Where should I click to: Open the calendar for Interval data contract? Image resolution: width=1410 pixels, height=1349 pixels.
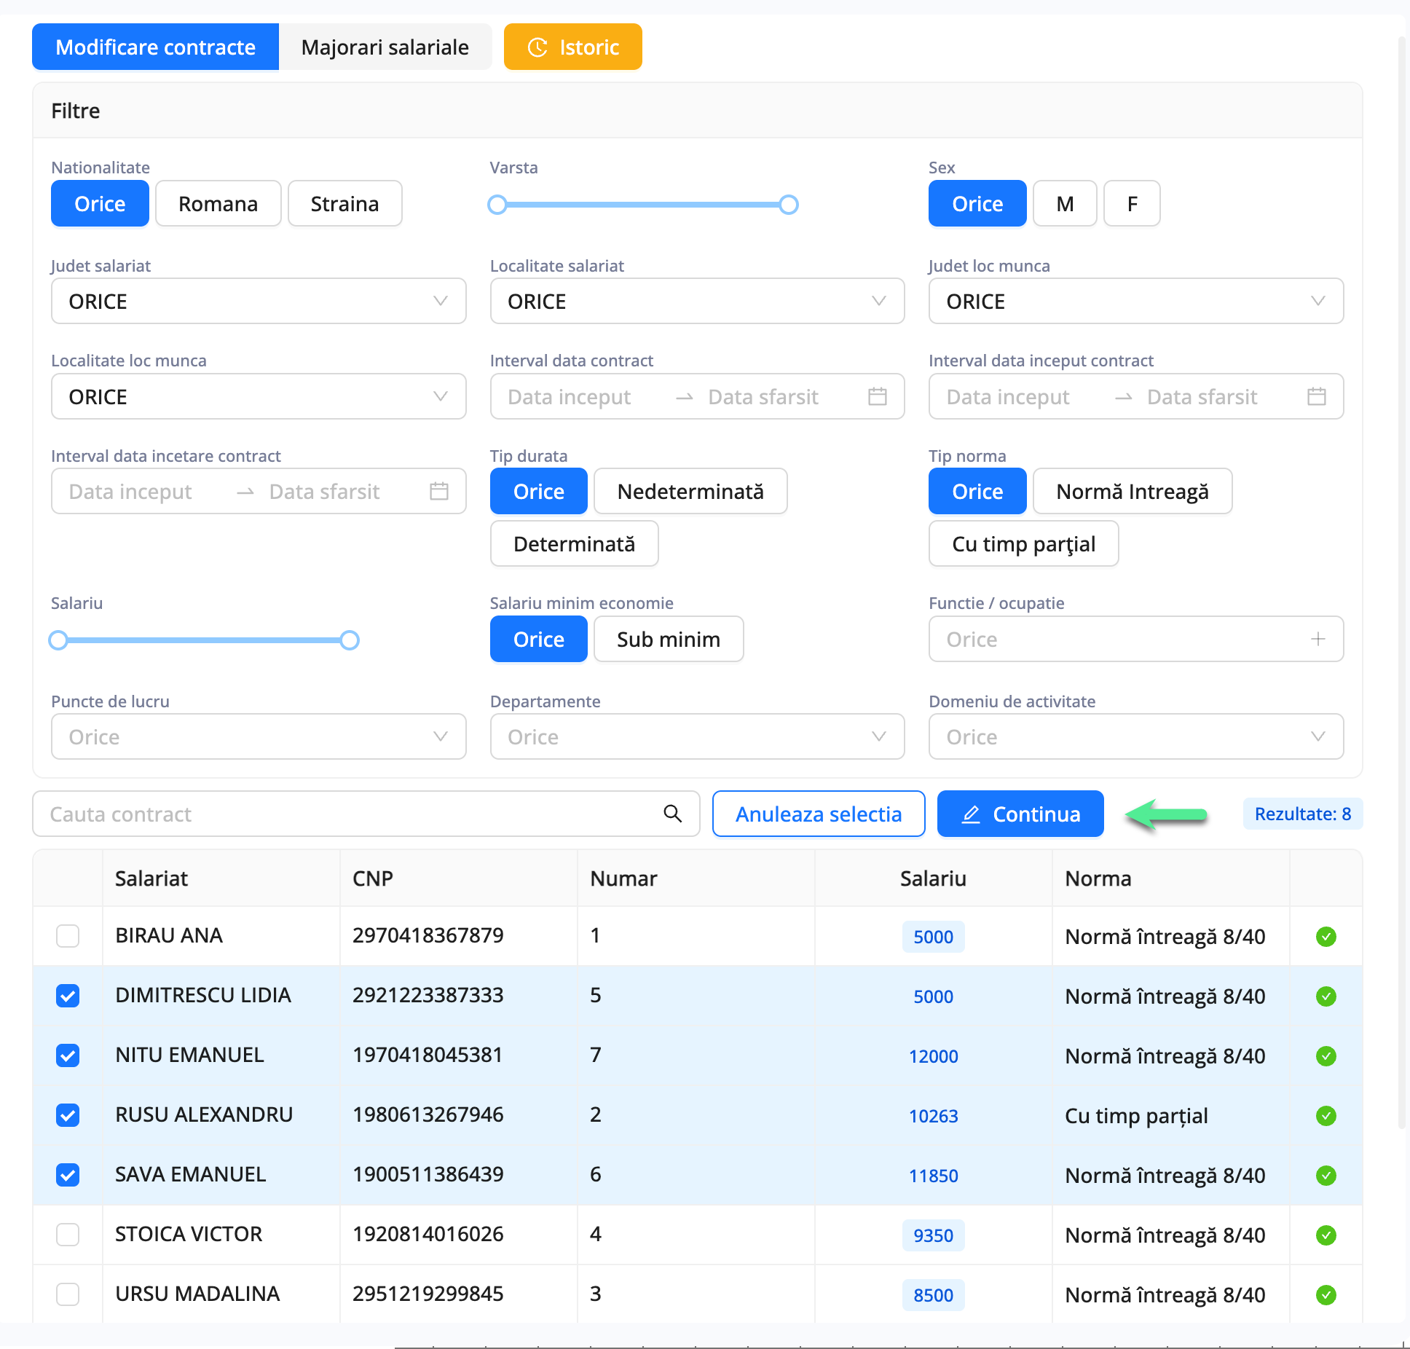pos(878,396)
